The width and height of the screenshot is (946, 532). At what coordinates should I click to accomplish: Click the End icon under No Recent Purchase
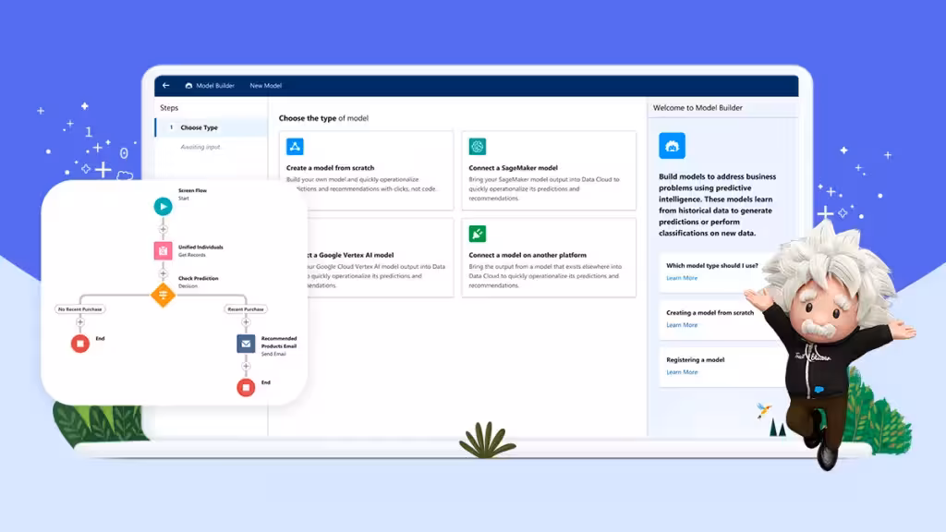coord(80,344)
